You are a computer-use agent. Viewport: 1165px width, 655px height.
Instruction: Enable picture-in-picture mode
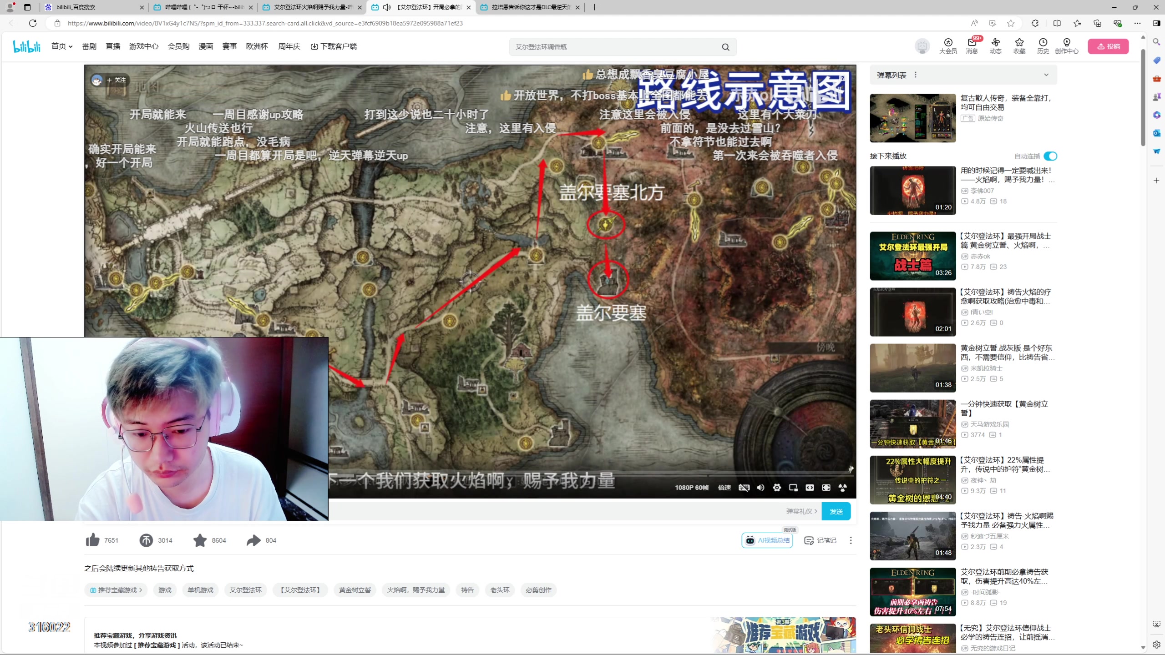(x=793, y=487)
